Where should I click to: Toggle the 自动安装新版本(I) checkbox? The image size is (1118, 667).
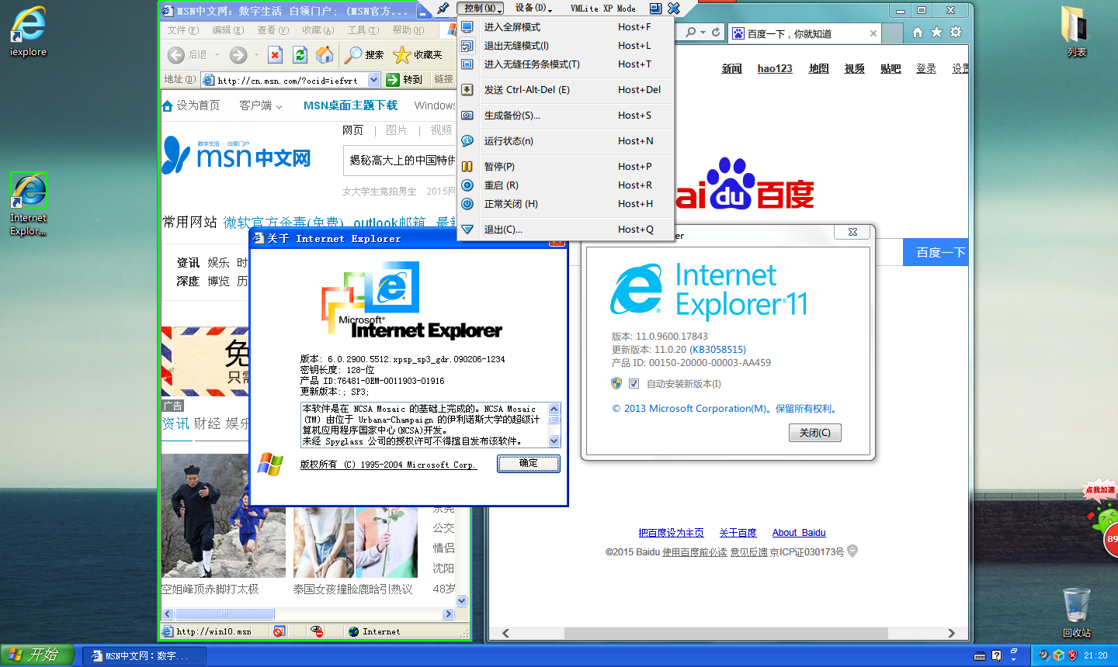coord(634,384)
